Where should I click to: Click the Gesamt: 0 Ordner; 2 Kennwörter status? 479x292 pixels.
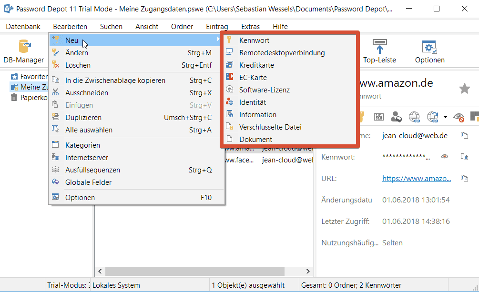pos(351,285)
